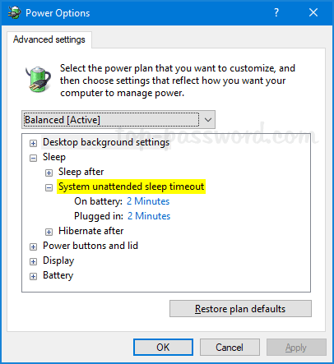This screenshot has height=364, width=334.
Task: Expand the Sleep after node
Action: coord(49,173)
